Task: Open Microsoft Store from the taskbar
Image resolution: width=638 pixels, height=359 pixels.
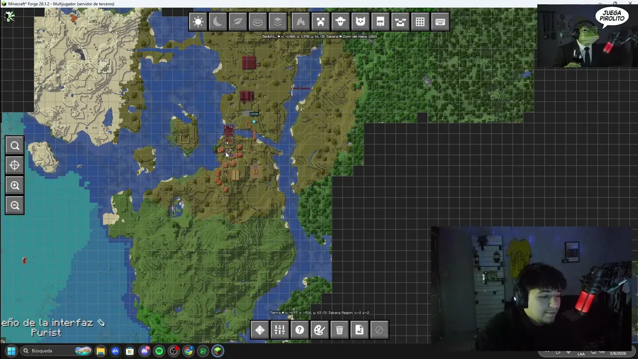Action: click(x=130, y=351)
